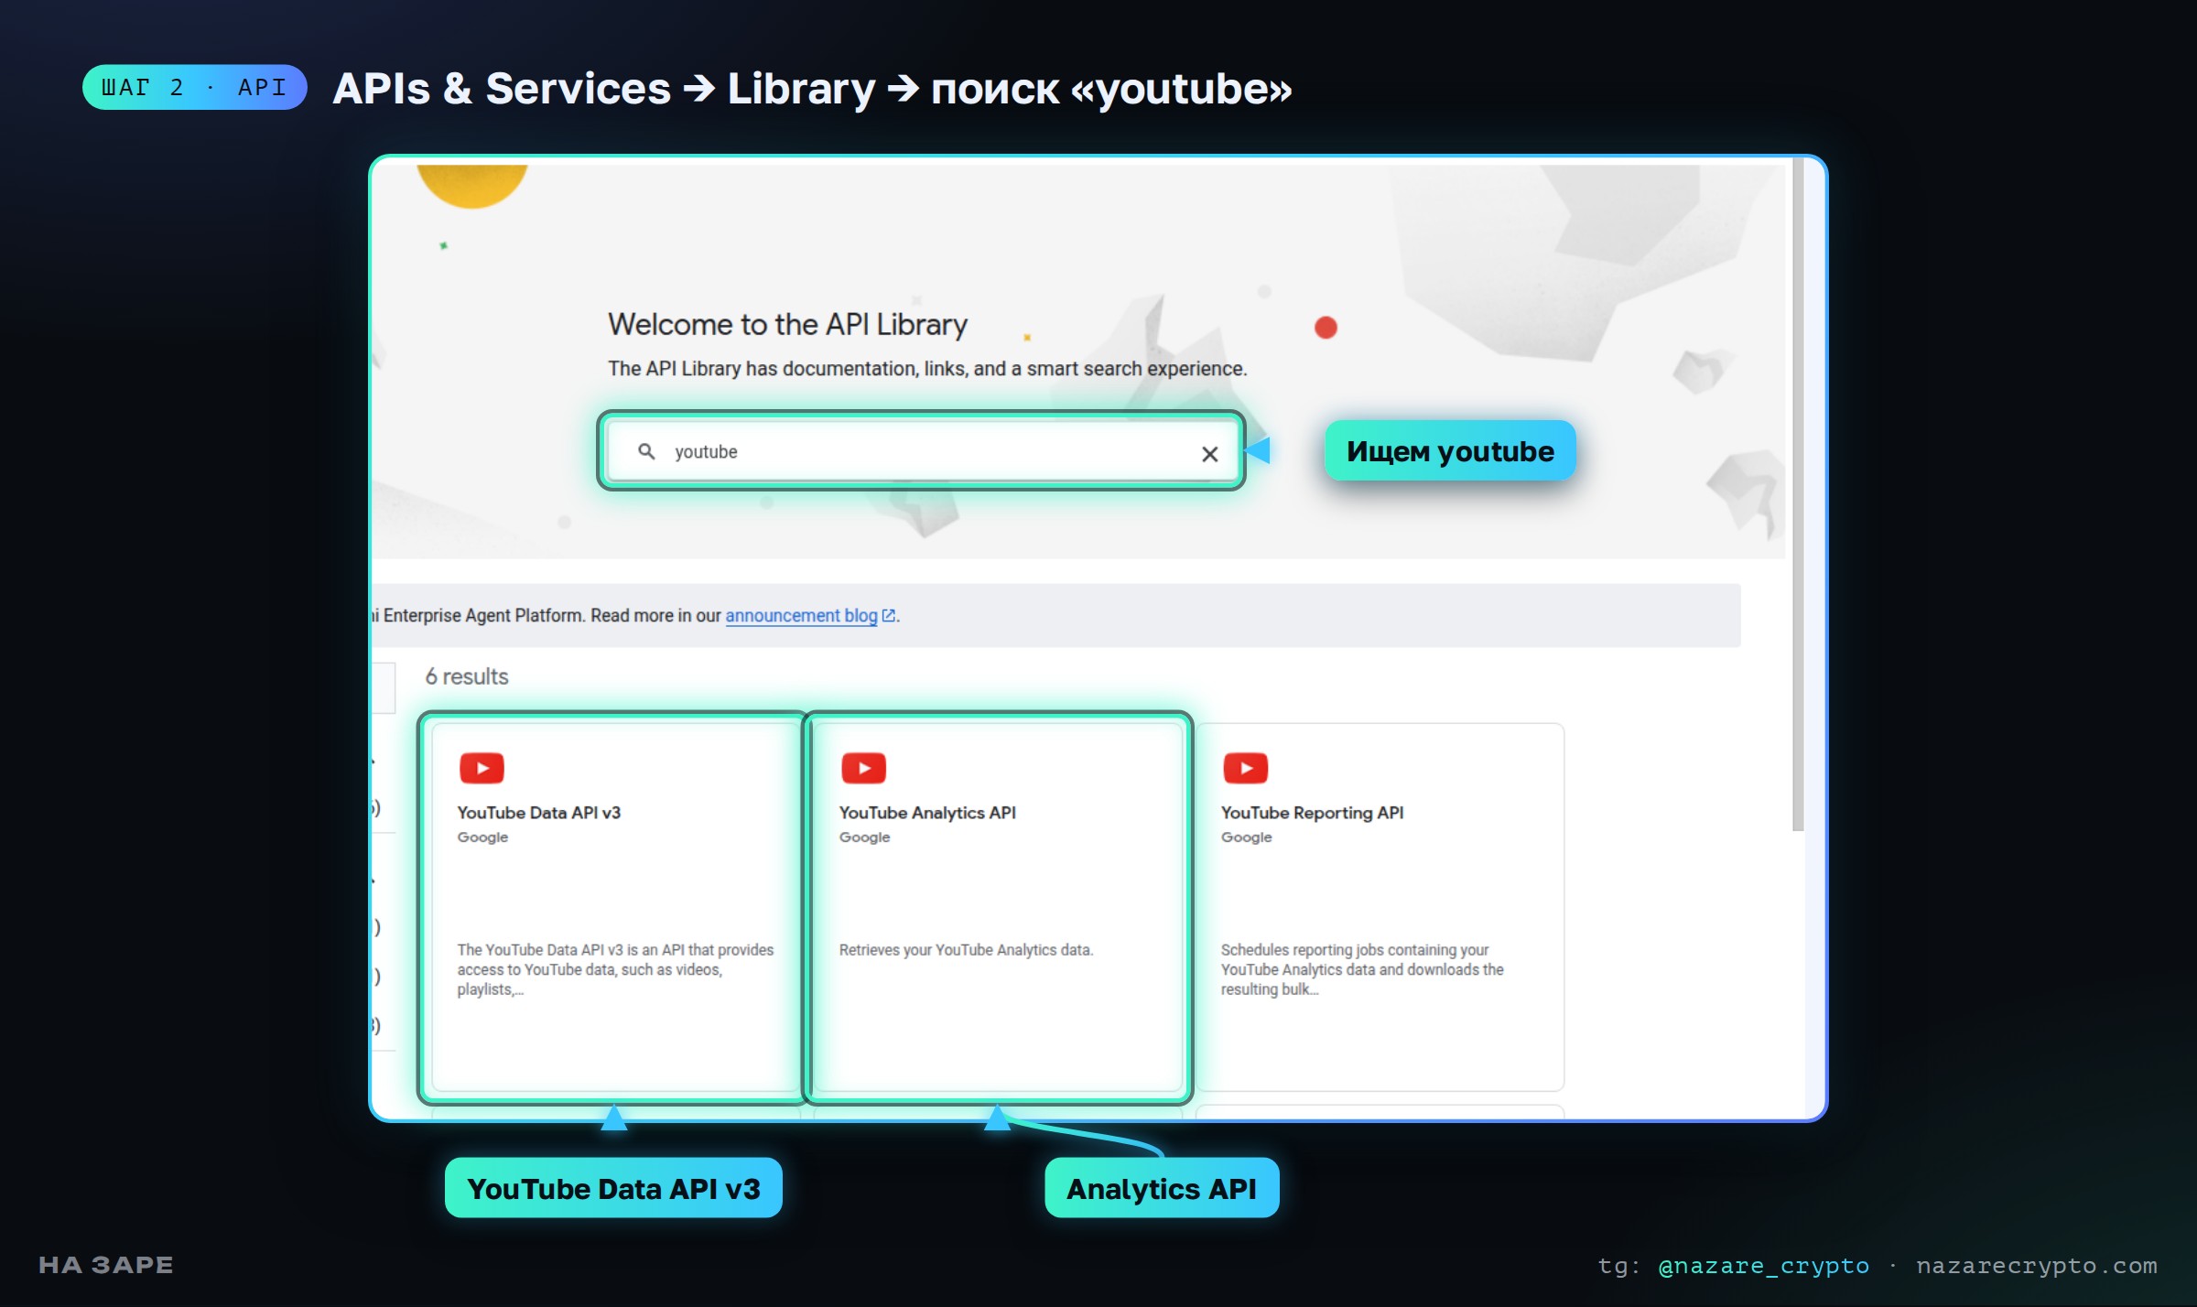
Task: Click the page vertical scrollbar thumb
Action: click(x=1798, y=494)
